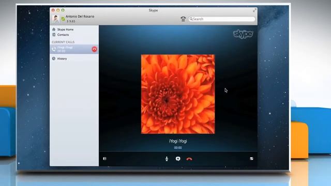Zoom Skype window with green button
331x186 pixels.
[63, 10]
